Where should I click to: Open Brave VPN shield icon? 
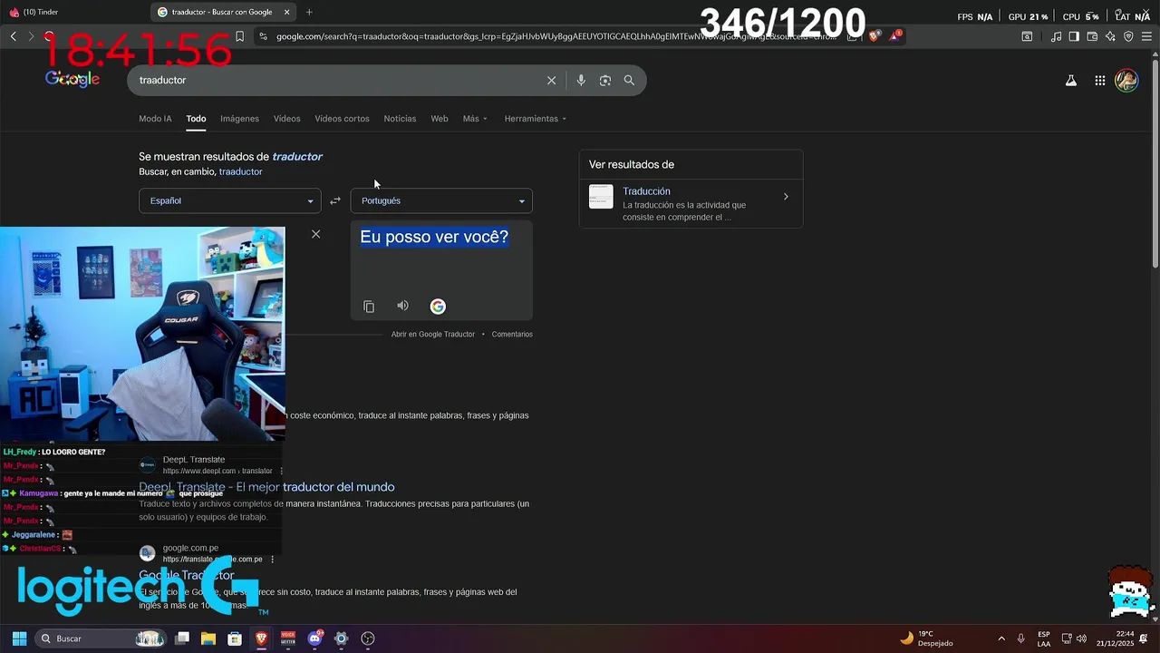[x=1128, y=36]
